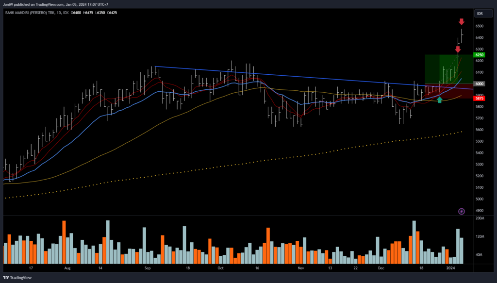Click the gray 6000 entry price label

coord(480,83)
